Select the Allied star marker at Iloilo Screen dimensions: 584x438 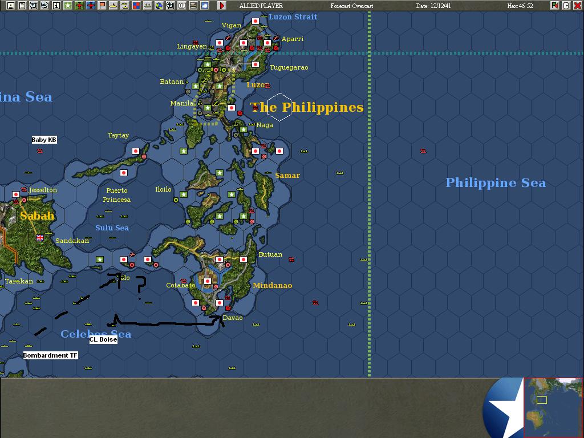184,194
